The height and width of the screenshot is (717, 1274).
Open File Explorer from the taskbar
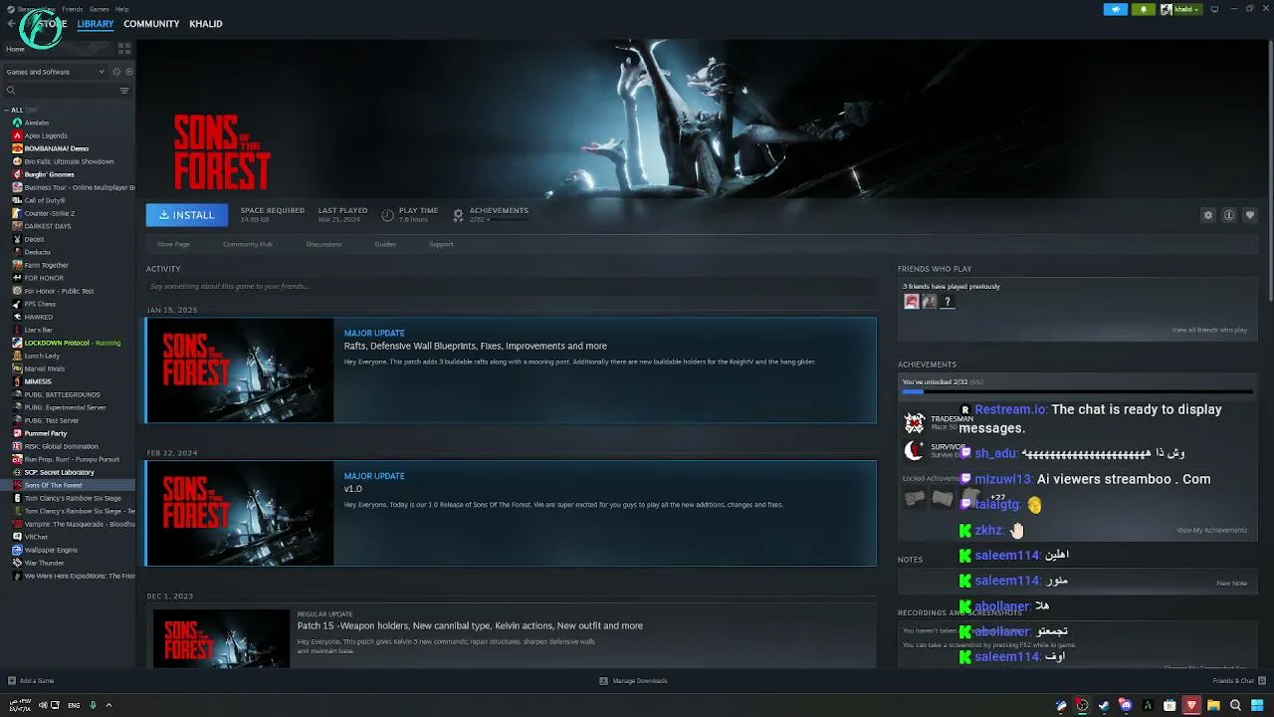tap(1213, 706)
